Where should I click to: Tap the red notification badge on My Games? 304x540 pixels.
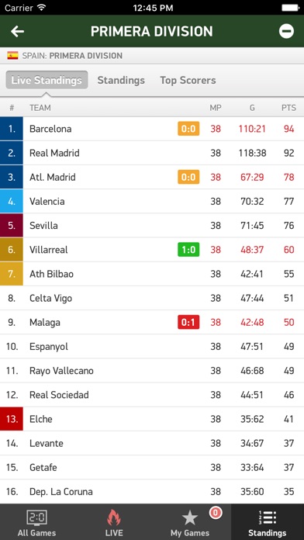(x=215, y=513)
